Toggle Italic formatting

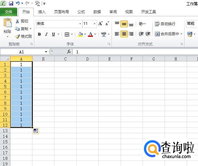[46, 34]
